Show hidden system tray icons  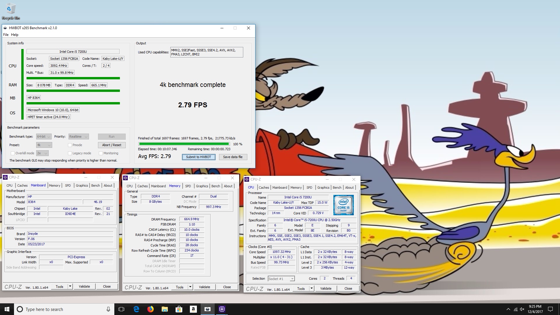click(x=508, y=309)
